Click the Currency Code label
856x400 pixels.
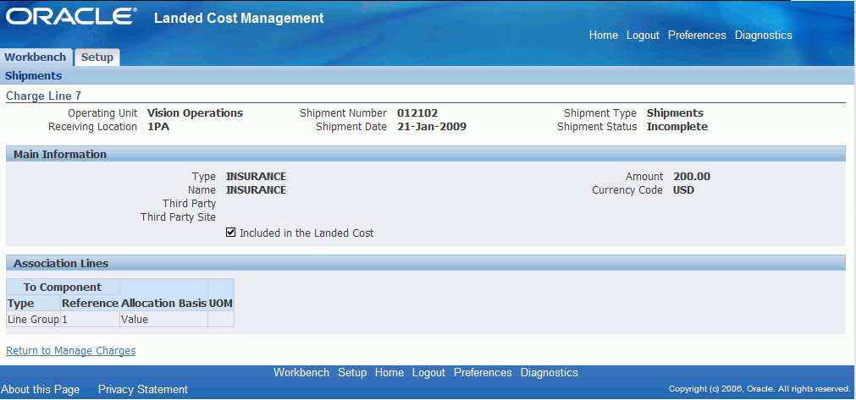point(627,190)
